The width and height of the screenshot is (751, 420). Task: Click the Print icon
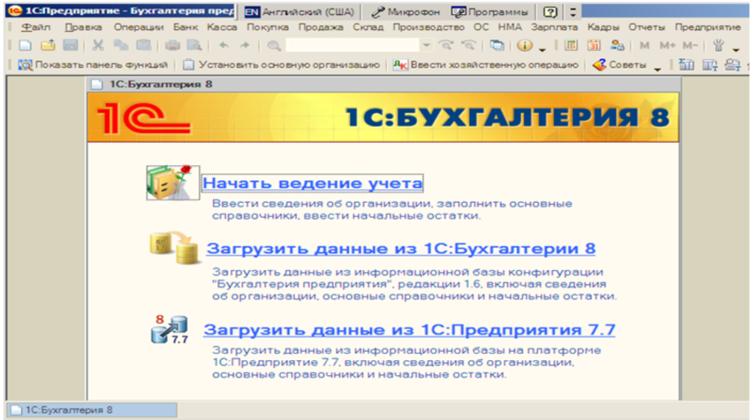coord(173,46)
